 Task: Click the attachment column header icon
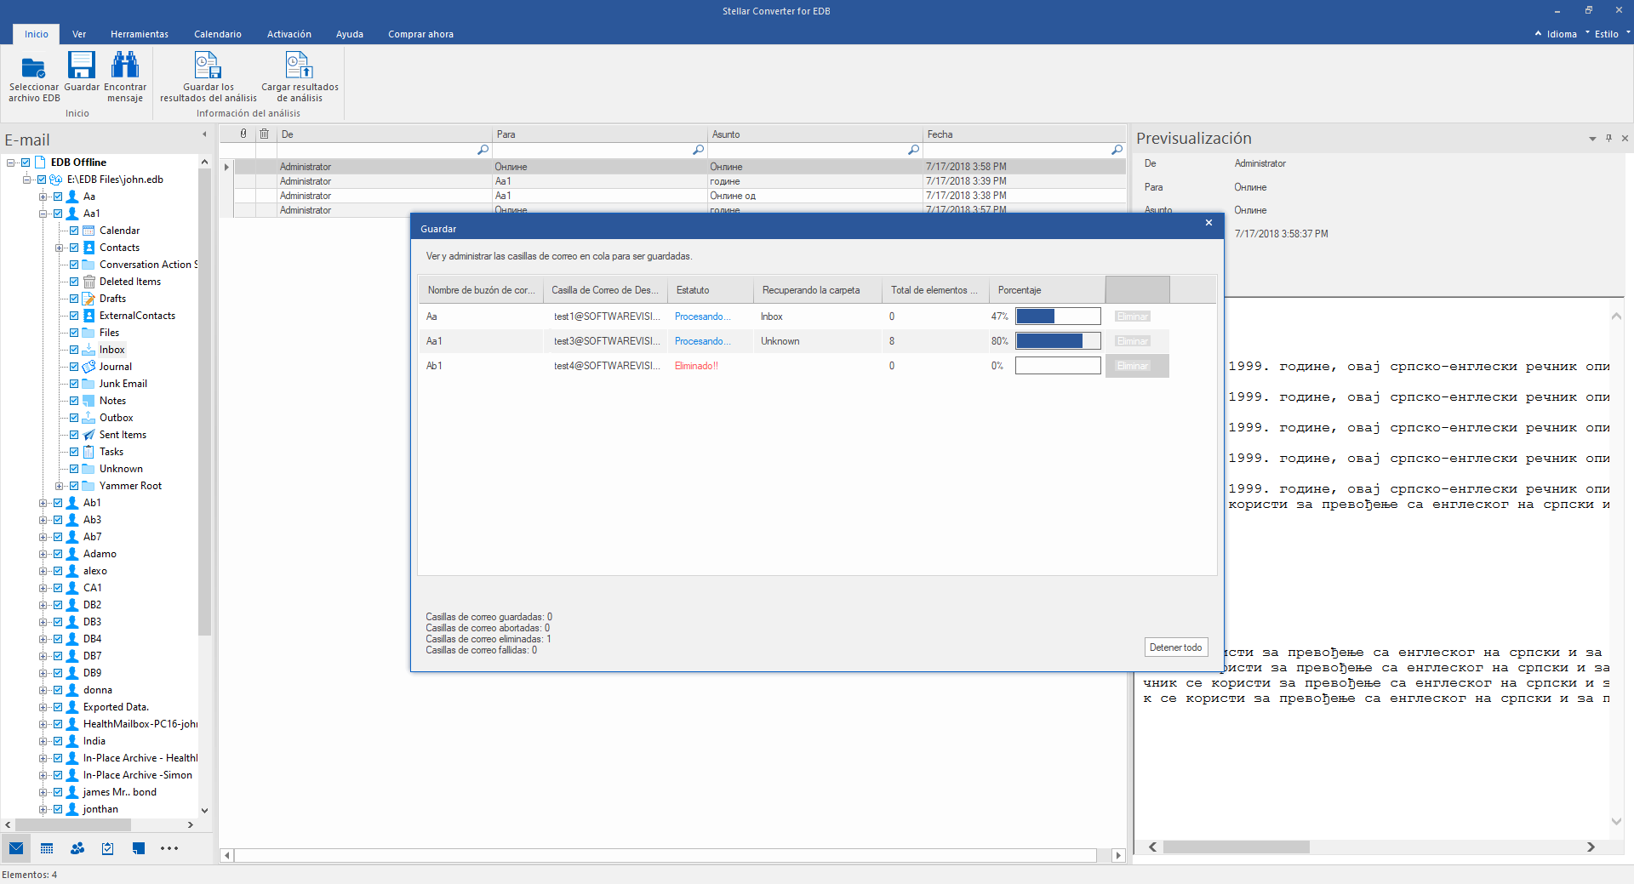pyautogui.click(x=243, y=134)
